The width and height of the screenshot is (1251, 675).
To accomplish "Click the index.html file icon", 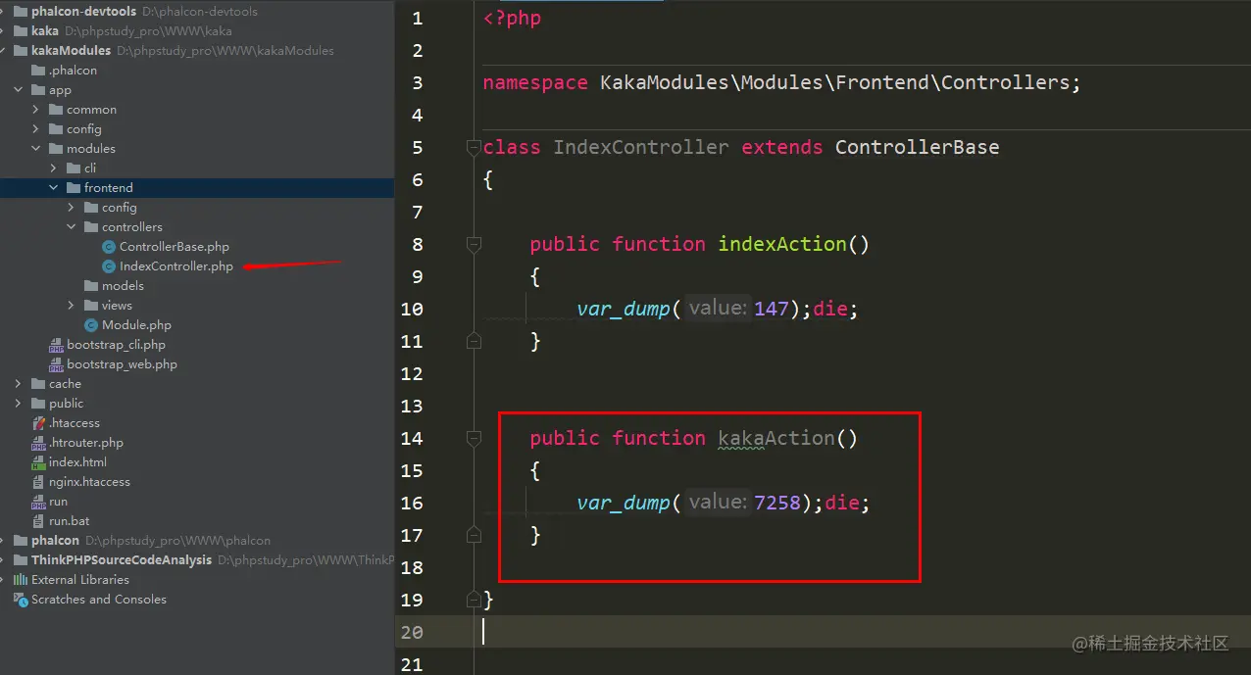I will [39, 462].
